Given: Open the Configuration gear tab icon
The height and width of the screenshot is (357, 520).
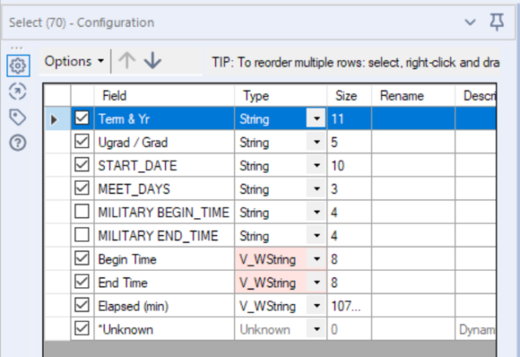Looking at the screenshot, I should click(x=18, y=66).
